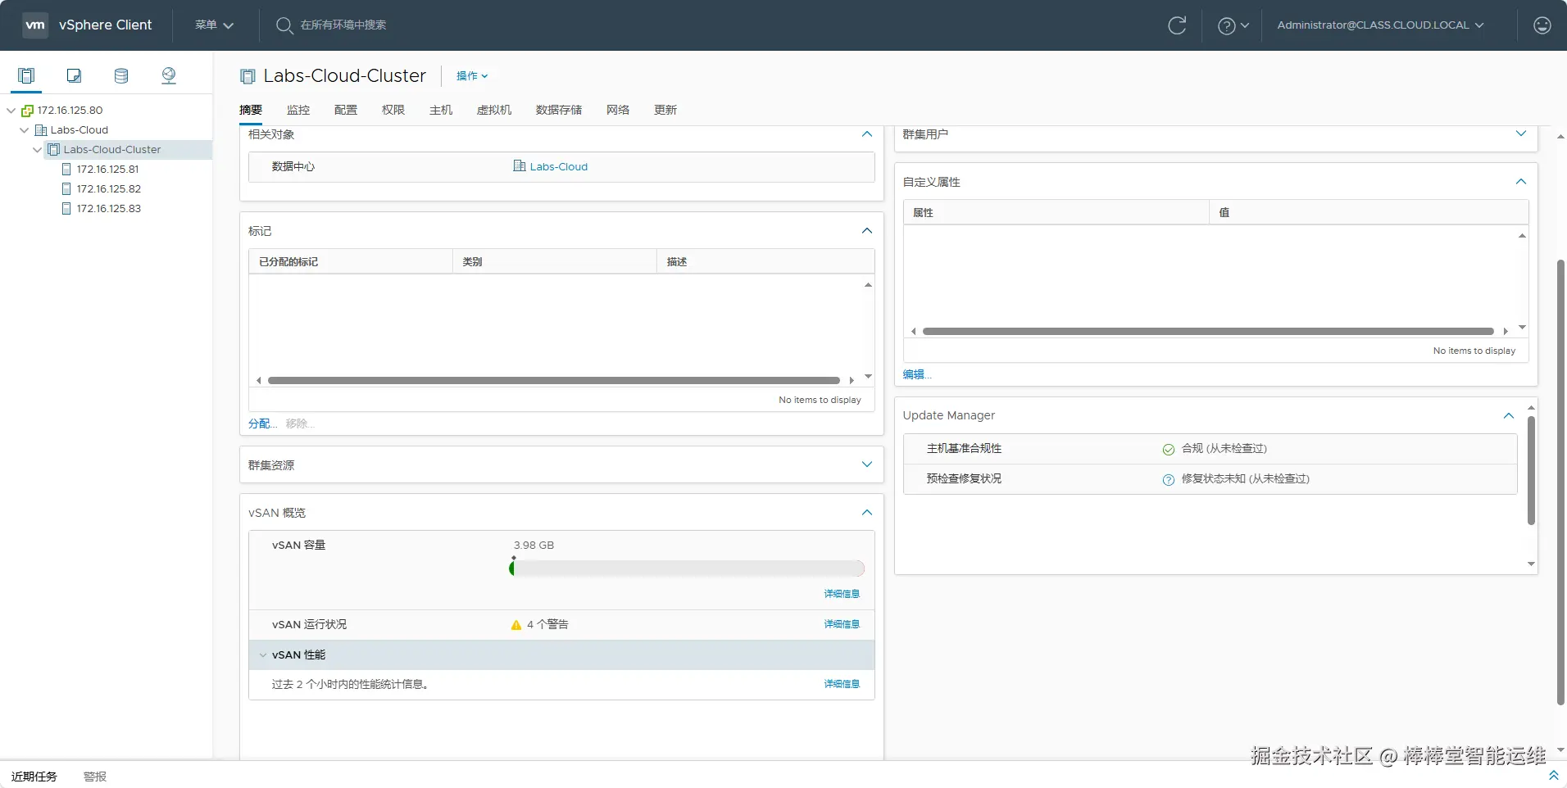This screenshot has width=1567, height=788.
Task: Click the green compliance check icon
Action: [1169, 449]
